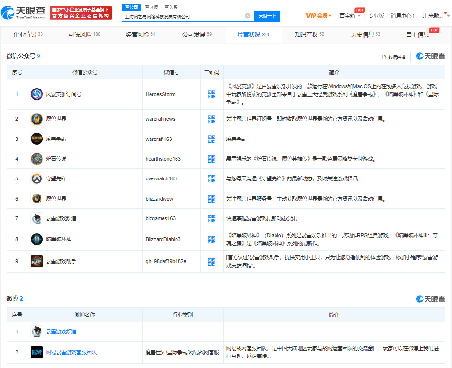Open the 暴雪游戏频道 weibo link
The image size is (452, 368).
(x=61, y=331)
